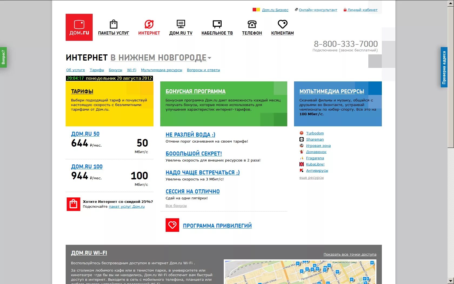Go to Вопросы и ответы submenu link
Screen dimensions: 454x284
pos(203,70)
